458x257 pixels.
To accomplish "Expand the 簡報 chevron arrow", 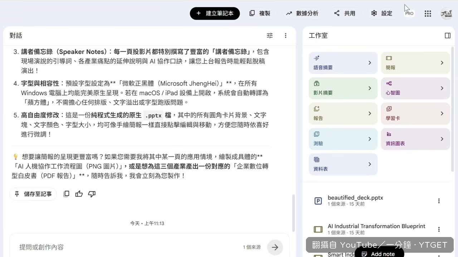I will [442, 63].
